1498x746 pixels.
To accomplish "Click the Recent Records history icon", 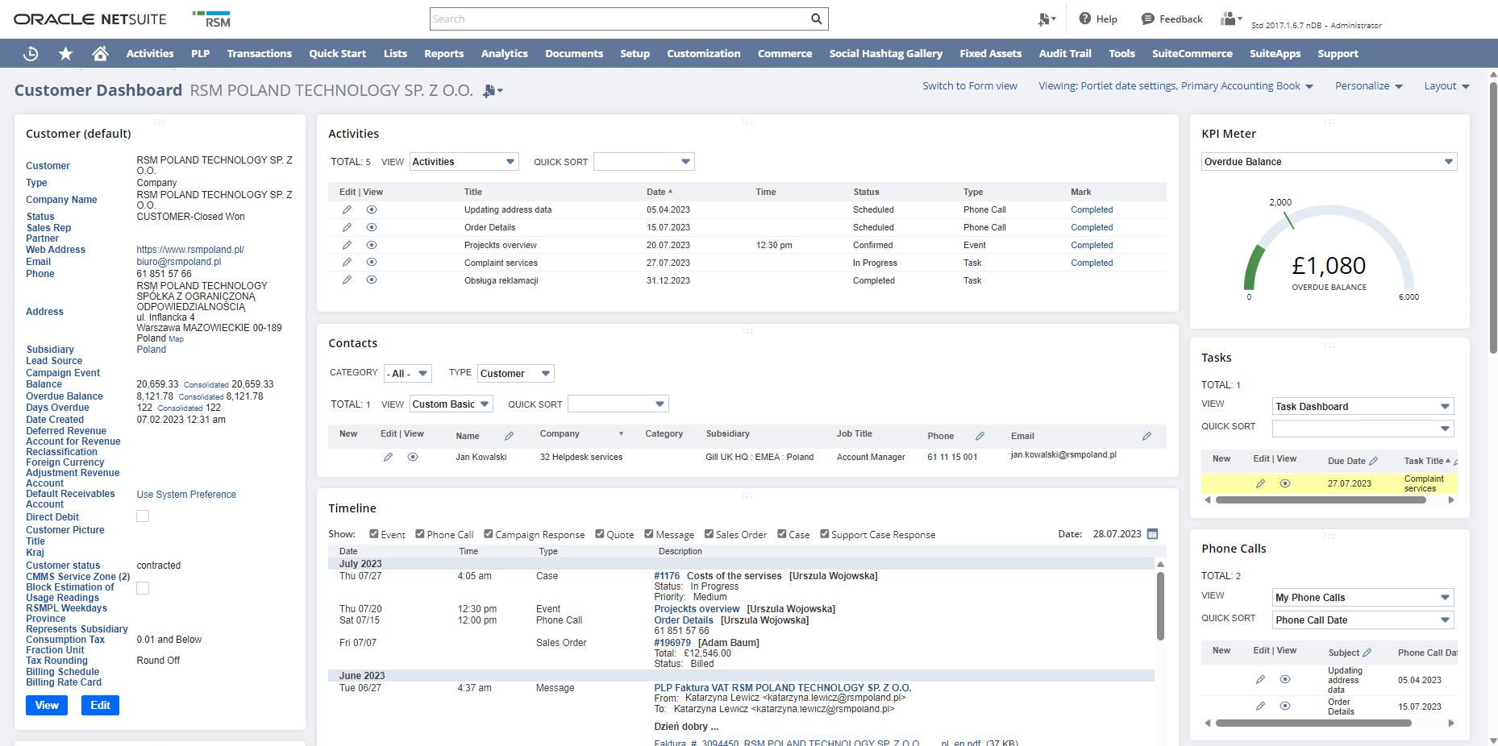I will click(x=31, y=54).
